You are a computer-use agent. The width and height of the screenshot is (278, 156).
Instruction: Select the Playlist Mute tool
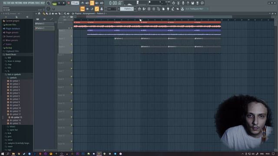pos(53,13)
